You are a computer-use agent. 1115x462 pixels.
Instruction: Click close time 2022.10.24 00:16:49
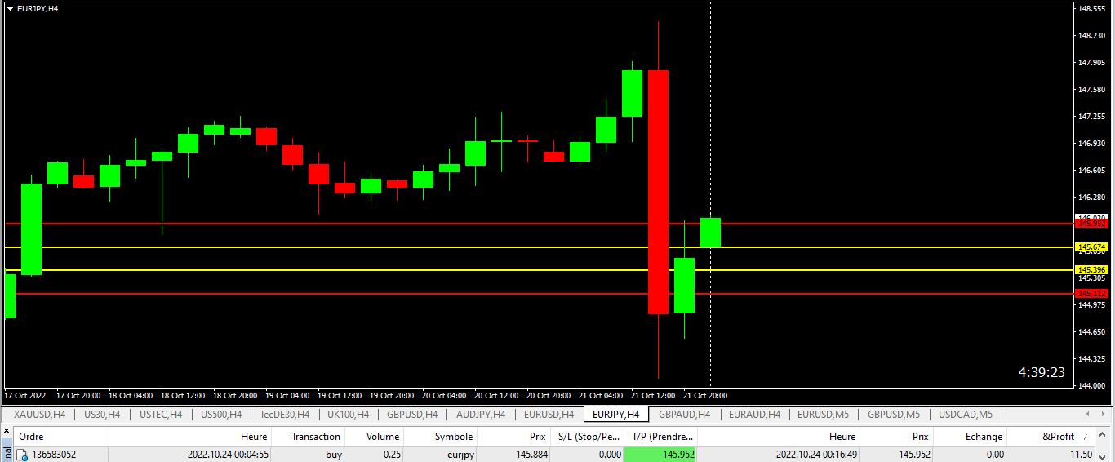815,455
